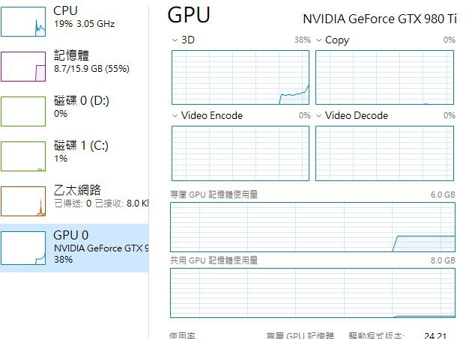Open the 記憶體 memory graph thumbnail

[23, 67]
